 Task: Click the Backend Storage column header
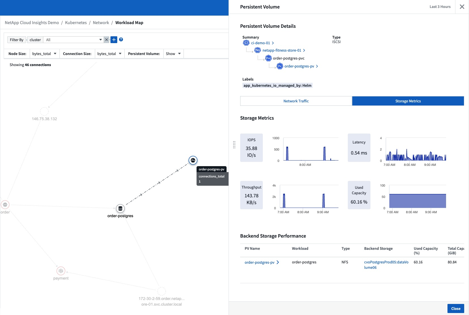[378, 249]
